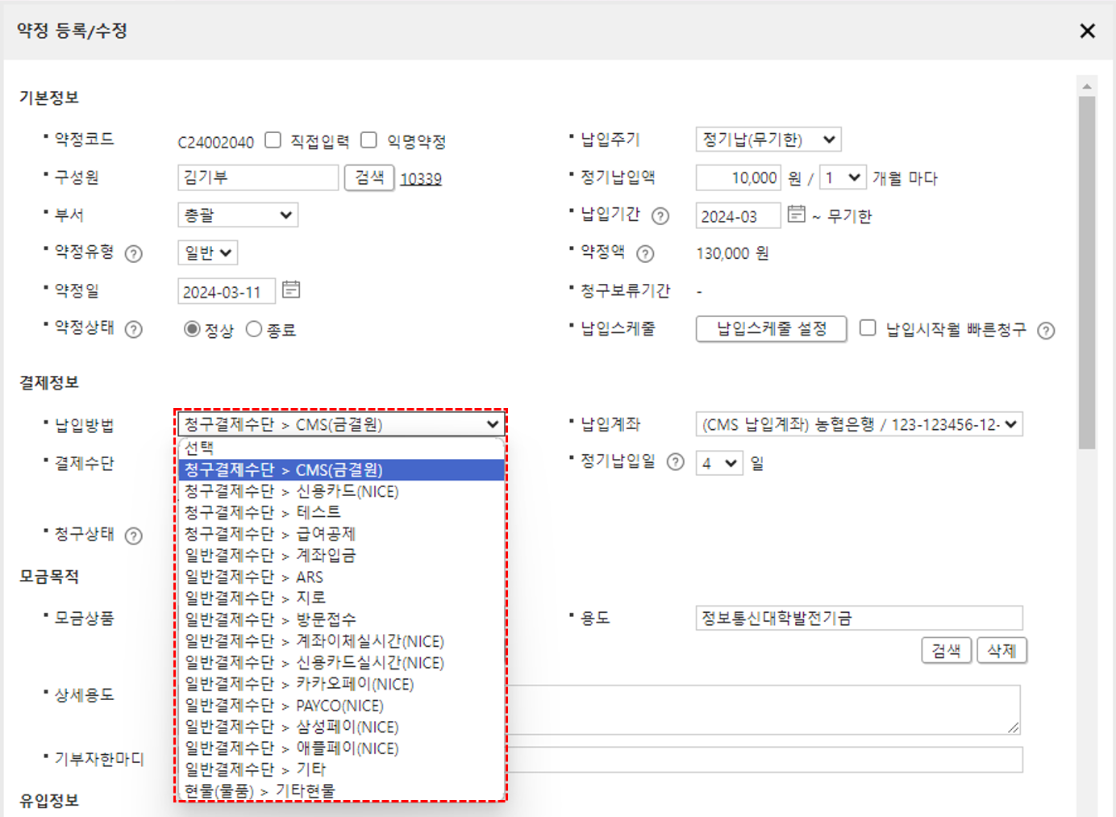Open the calendar icon beside 약정일
This screenshot has width=1116, height=817.
[291, 290]
